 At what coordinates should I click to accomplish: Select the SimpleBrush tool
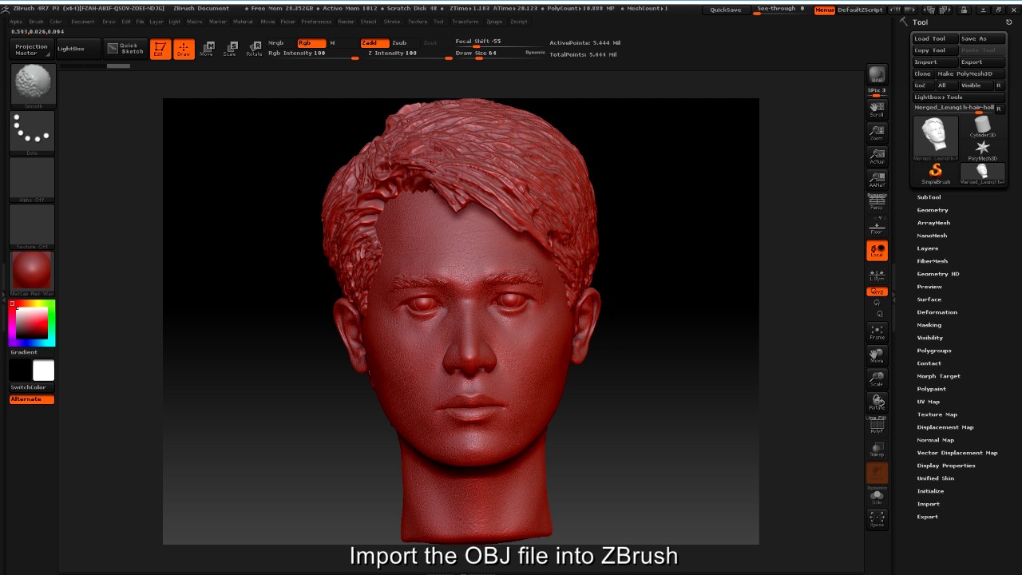935,173
